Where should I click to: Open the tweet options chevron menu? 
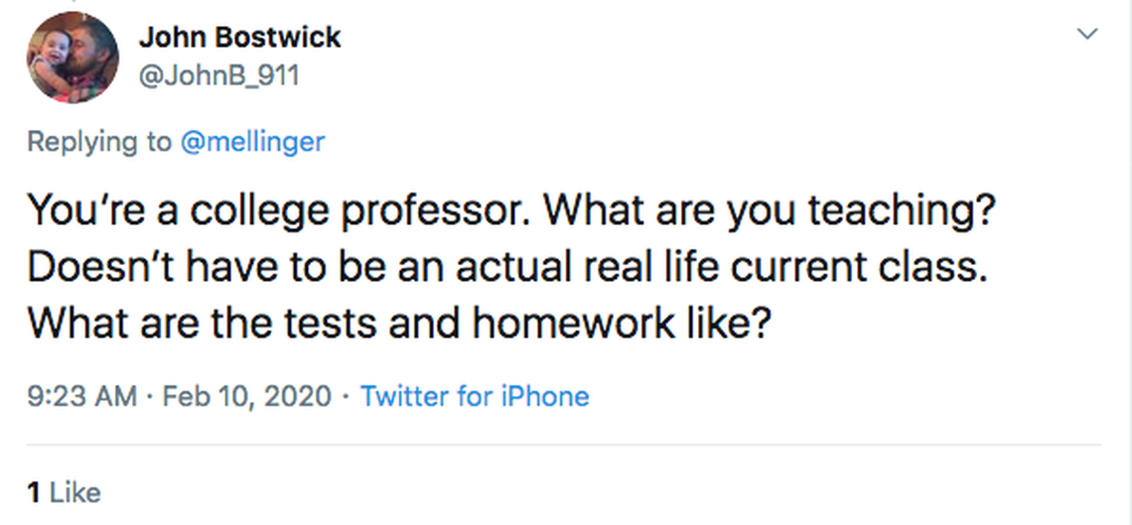point(1088,35)
